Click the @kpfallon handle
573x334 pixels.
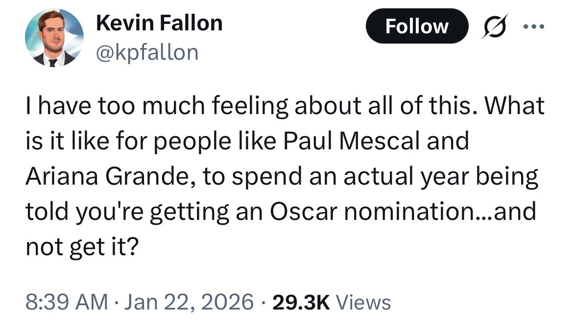[147, 51]
